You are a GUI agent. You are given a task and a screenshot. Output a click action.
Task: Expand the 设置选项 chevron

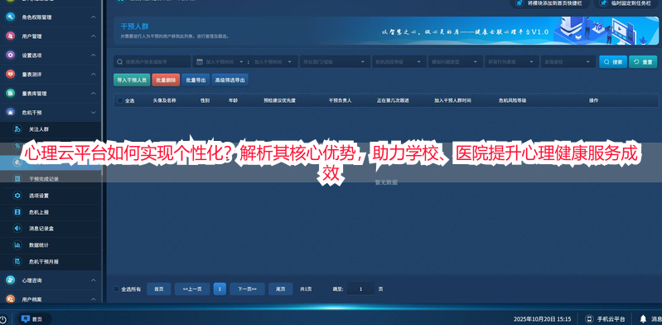pos(94,56)
